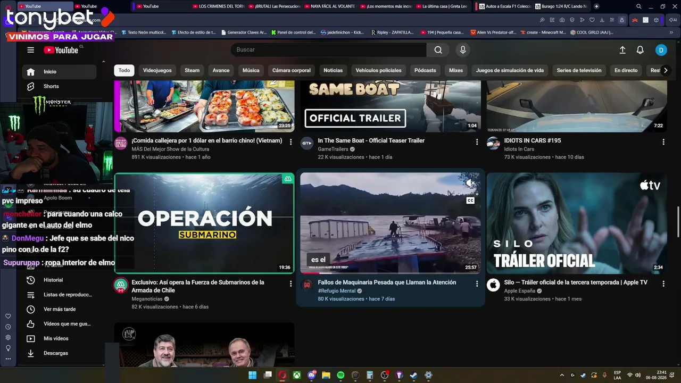Select the En directo chip

626,70
